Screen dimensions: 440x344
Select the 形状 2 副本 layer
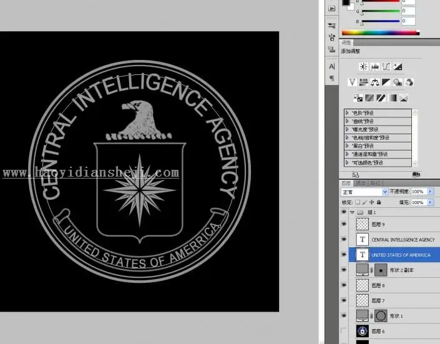[394, 270]
